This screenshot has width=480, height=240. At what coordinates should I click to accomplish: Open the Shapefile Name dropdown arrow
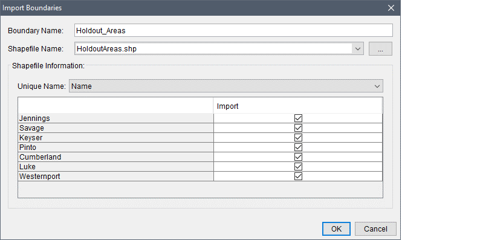[x=357, y=49]
